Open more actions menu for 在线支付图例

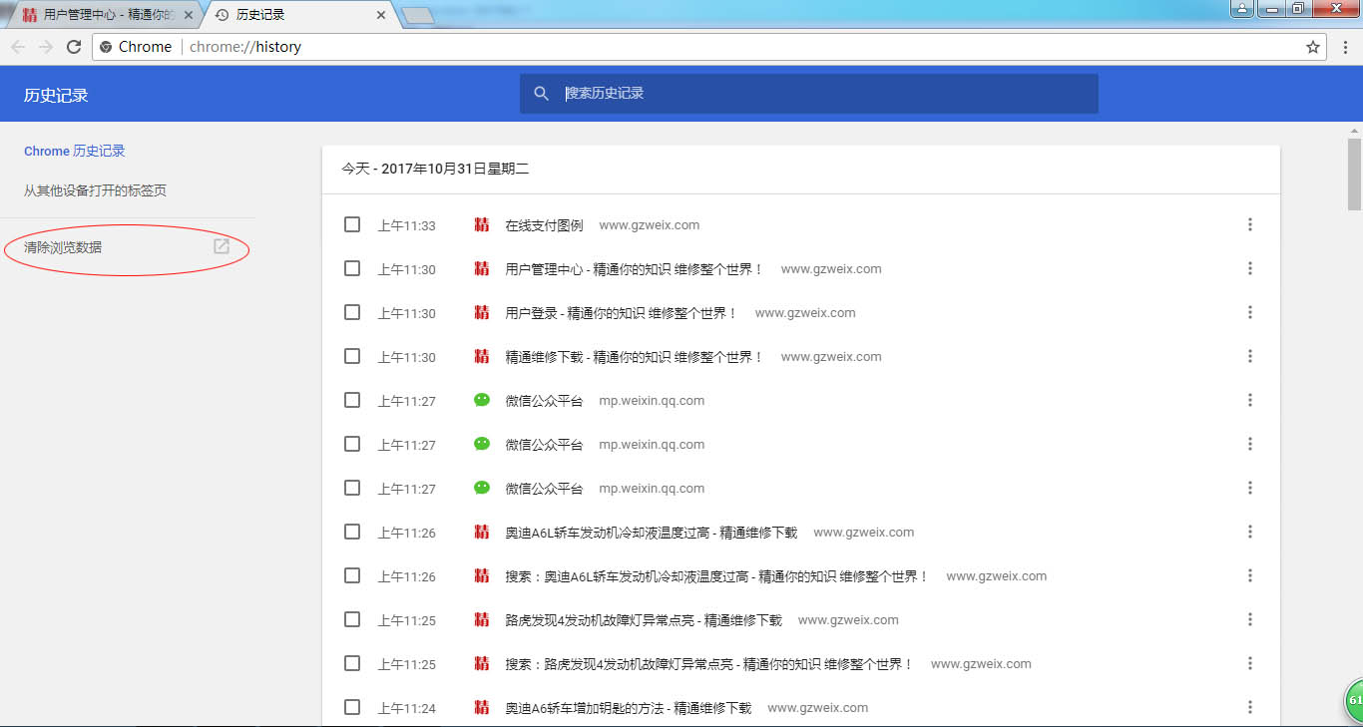tap(1249, 224)
